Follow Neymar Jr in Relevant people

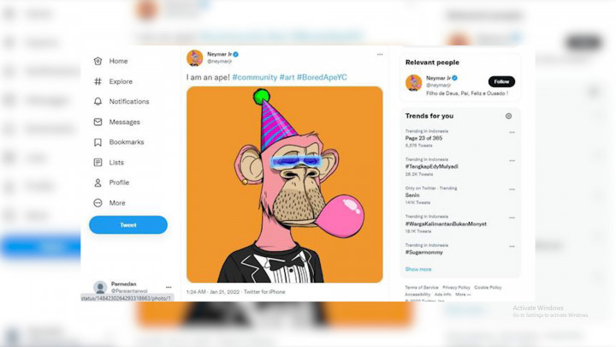click(x=501, y=82)
